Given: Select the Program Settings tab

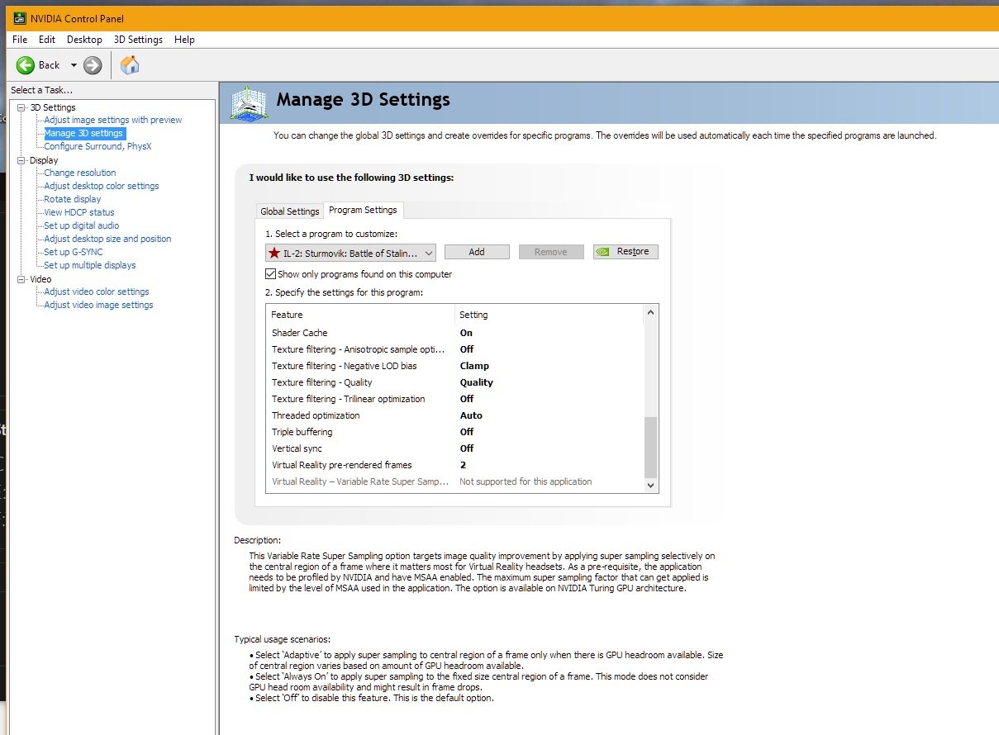Looking at the screenshot, I should [364, 210].
